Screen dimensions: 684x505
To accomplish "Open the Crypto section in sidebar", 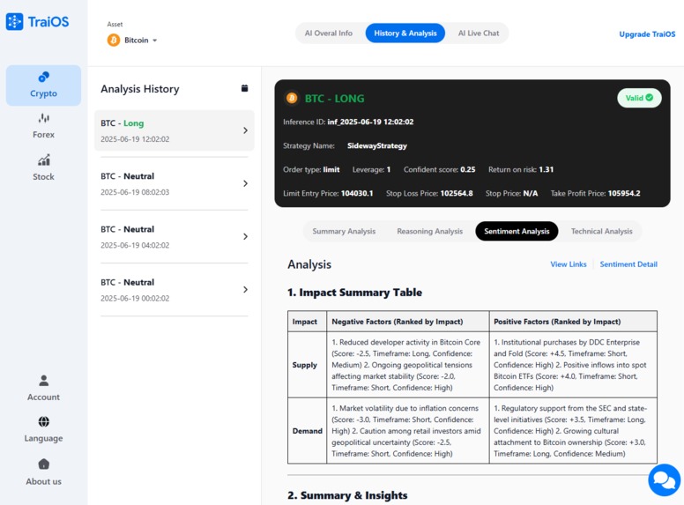I will [43, 85].
